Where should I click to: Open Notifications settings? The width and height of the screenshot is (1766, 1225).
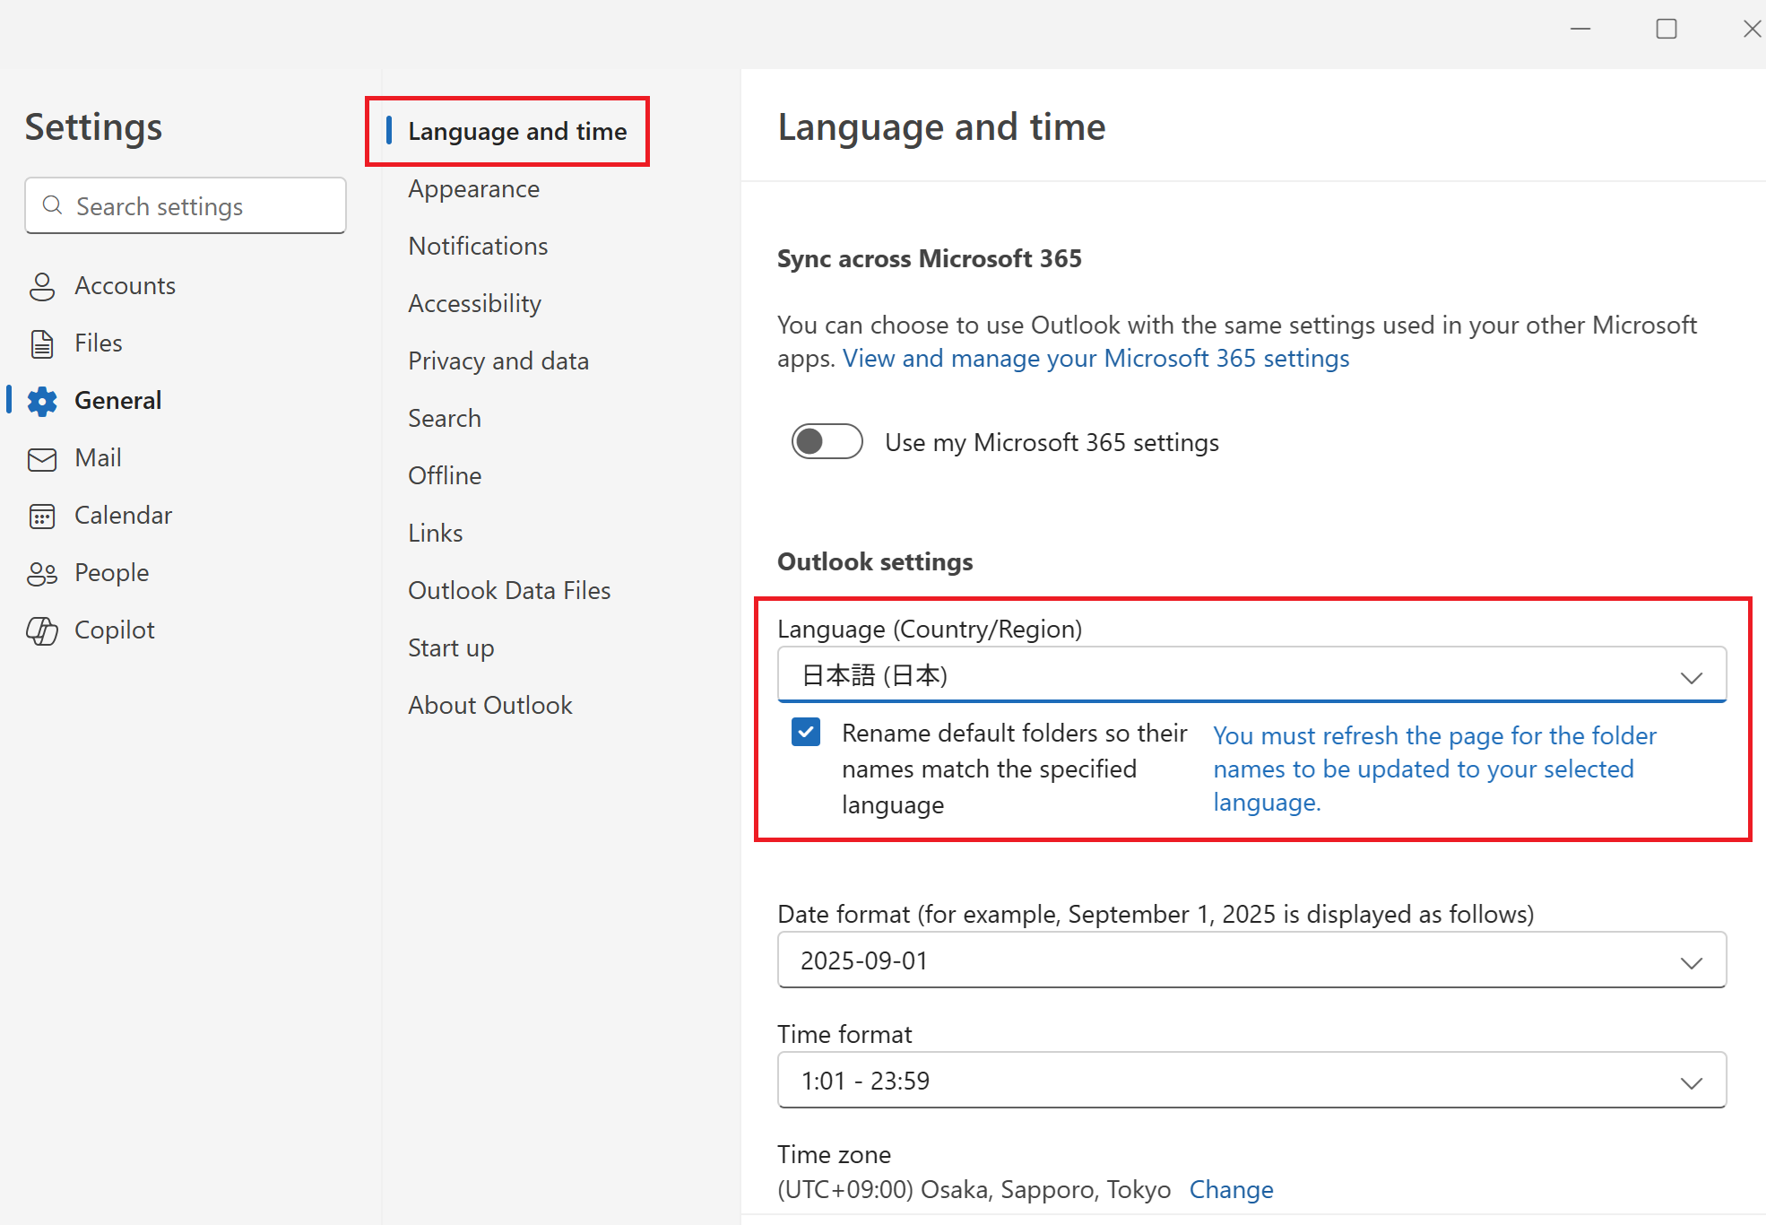pos(478,247)
